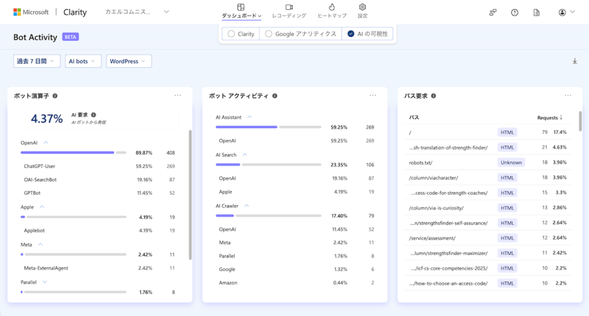Click info icon next to パス要求
This screenshot has width=589, height=316.
pyautogui.click(x=434, y=96)
